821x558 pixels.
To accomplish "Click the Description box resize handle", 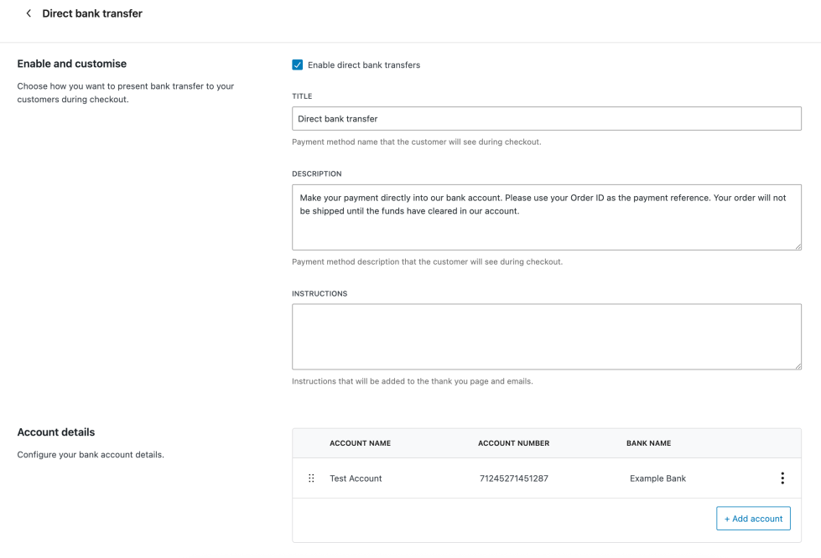I will (x=798, y=246).
